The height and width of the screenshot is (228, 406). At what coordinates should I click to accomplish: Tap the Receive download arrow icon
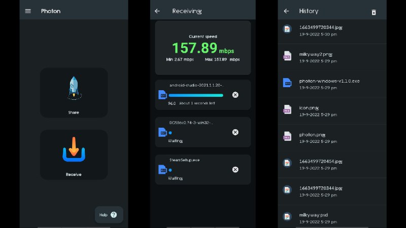click(x=74, y=149)
